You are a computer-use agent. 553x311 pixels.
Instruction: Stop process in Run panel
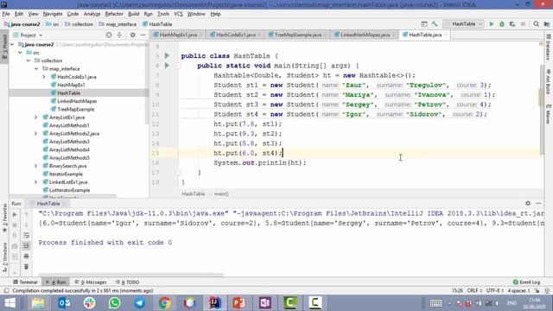pos(15,225)
